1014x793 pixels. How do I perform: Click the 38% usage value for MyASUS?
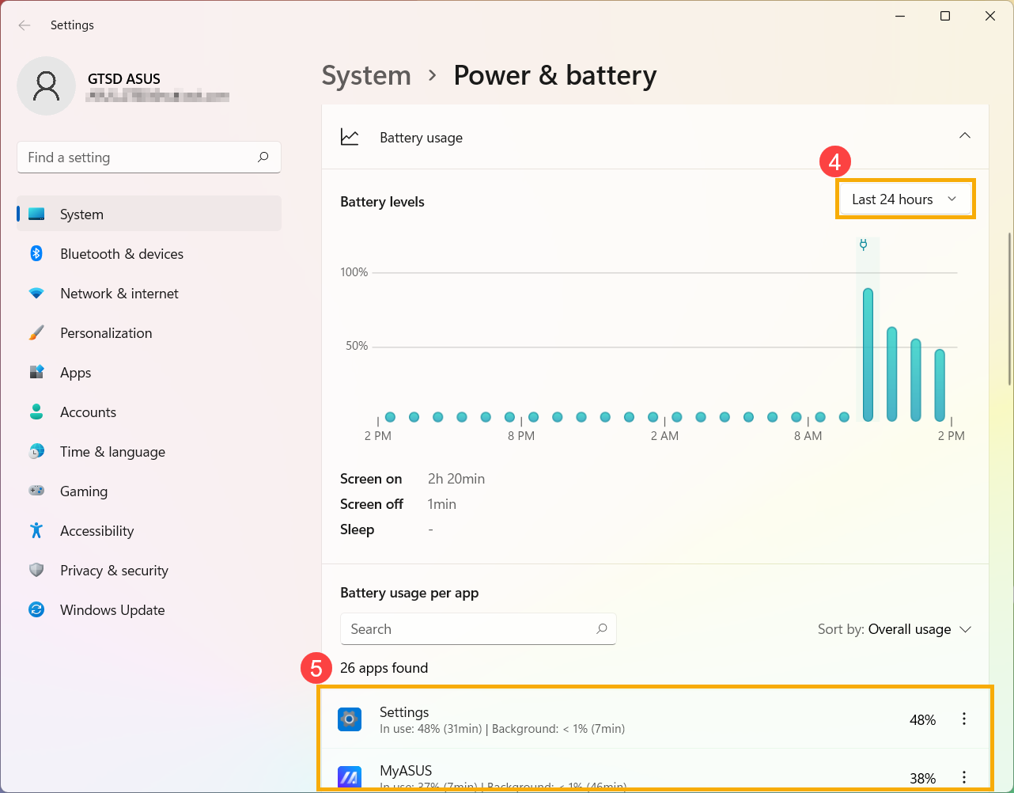[x=922, y=778]
